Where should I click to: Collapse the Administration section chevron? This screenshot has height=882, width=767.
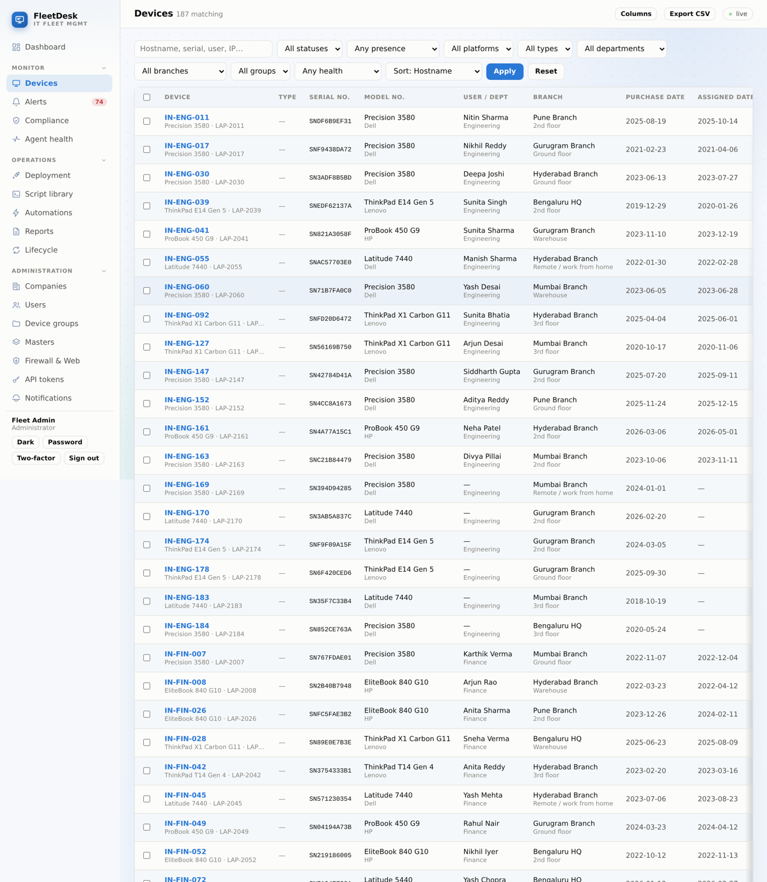[x=104, y=271]
